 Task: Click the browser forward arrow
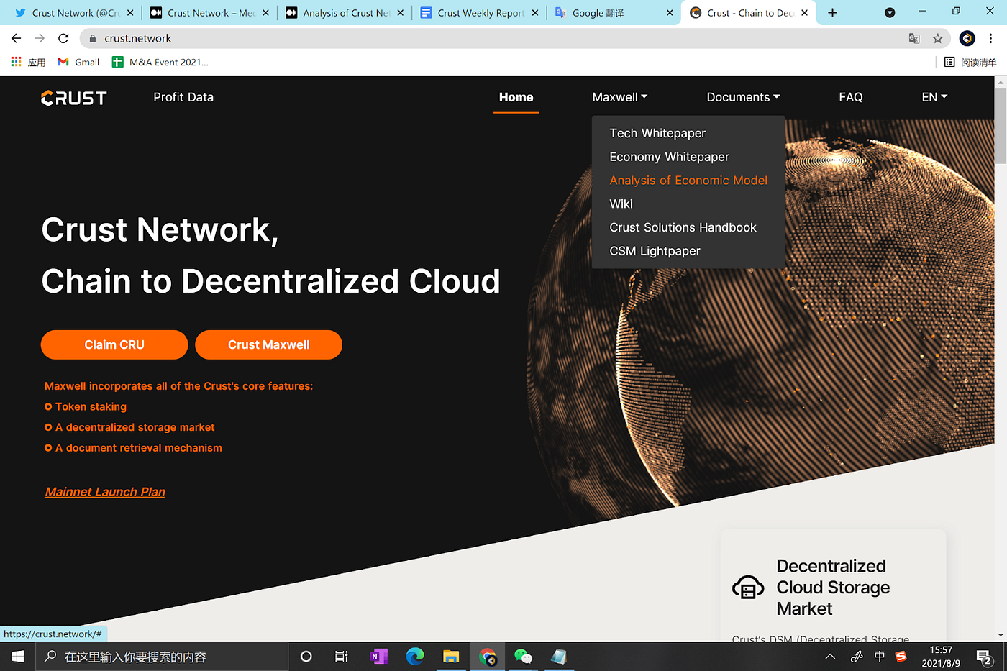(x=40, y=38)
